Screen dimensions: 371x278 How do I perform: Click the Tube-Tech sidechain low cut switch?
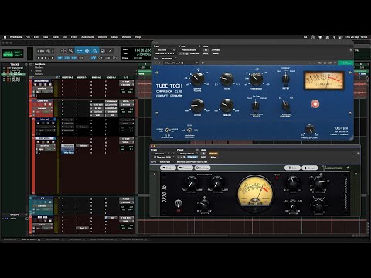[x=189, y=130]
